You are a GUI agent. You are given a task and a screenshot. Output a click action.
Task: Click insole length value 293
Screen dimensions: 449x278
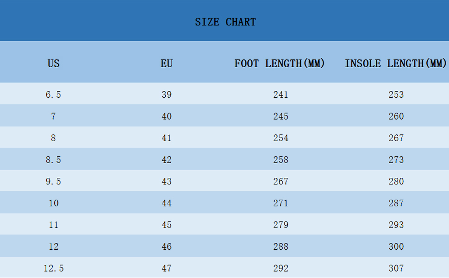[x=396, y=225]
